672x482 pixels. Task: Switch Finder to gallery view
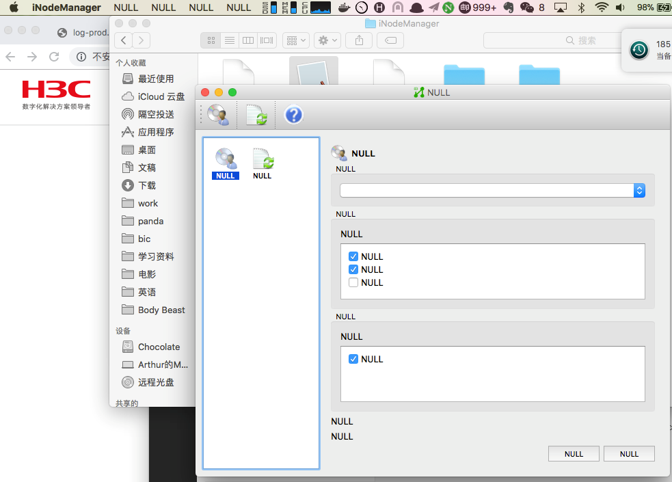tap(267, 40)
